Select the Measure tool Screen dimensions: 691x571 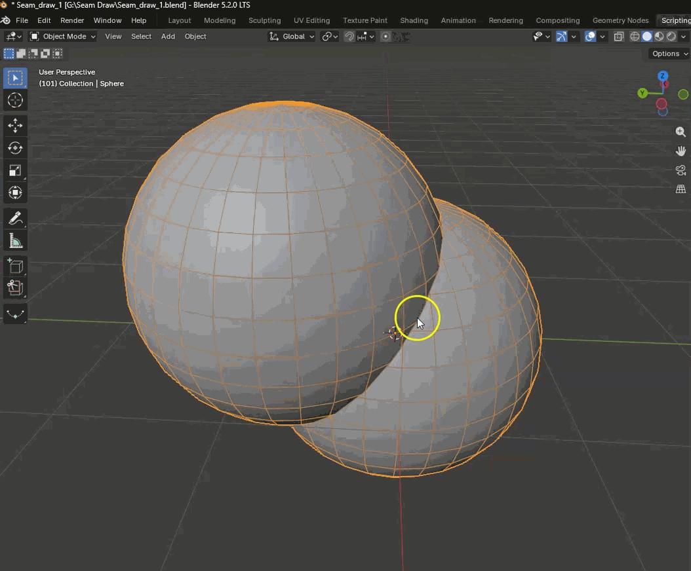tap(15, 241)
